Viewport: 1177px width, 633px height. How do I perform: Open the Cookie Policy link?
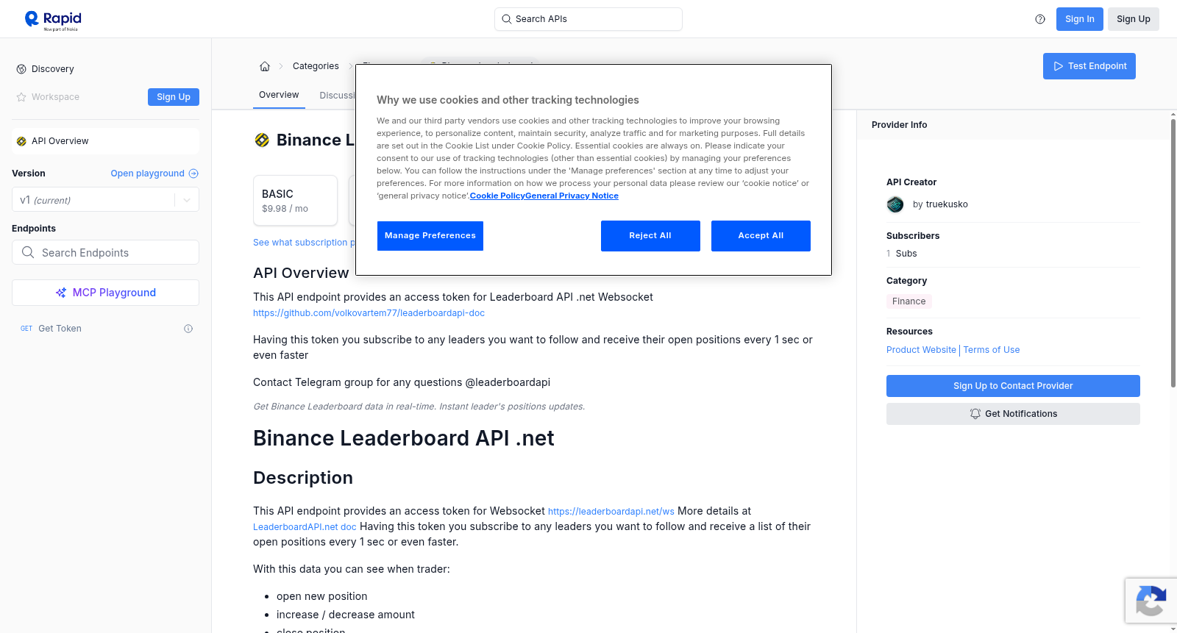[x=497, y=196]
